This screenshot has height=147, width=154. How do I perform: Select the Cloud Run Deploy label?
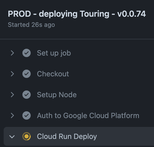pyautogui.click(x=67, y=137)
